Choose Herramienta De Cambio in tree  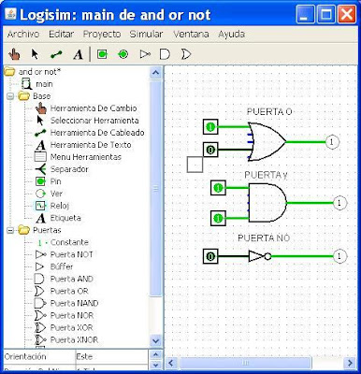(94, 108)
